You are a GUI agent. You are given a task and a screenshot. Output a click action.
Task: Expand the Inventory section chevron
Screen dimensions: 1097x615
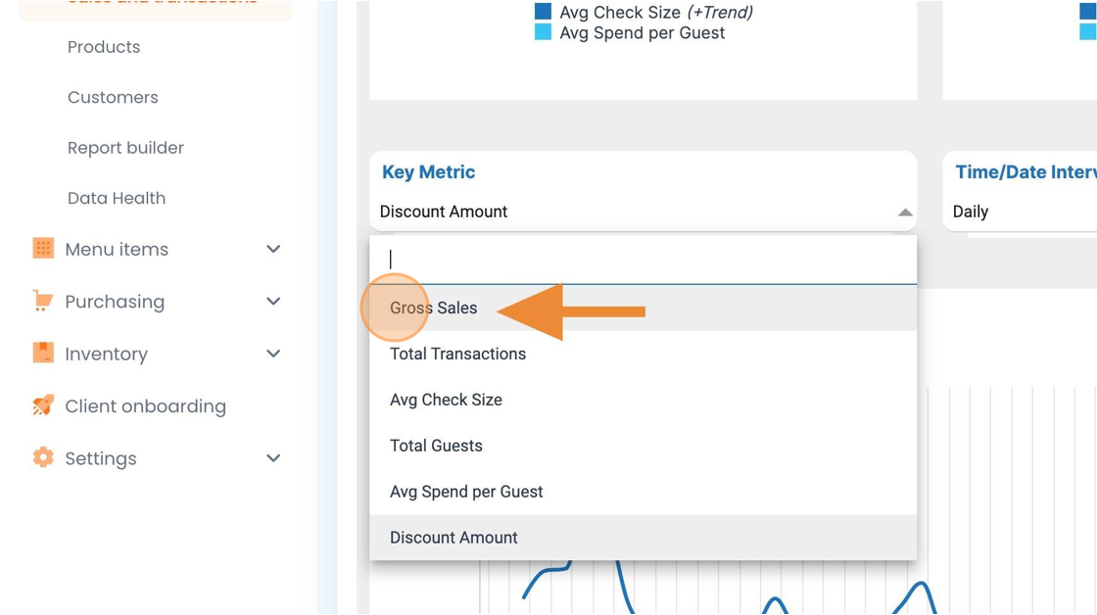273,355
